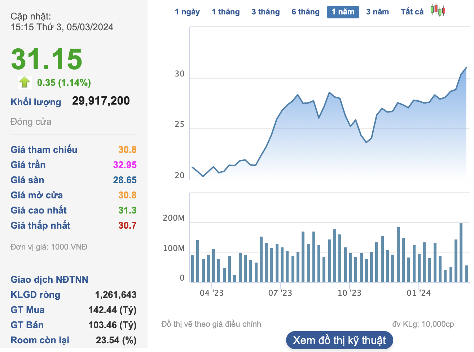474x352 pixels.
Task: Click the Giá mở cửa label
Action: [37, 195]
